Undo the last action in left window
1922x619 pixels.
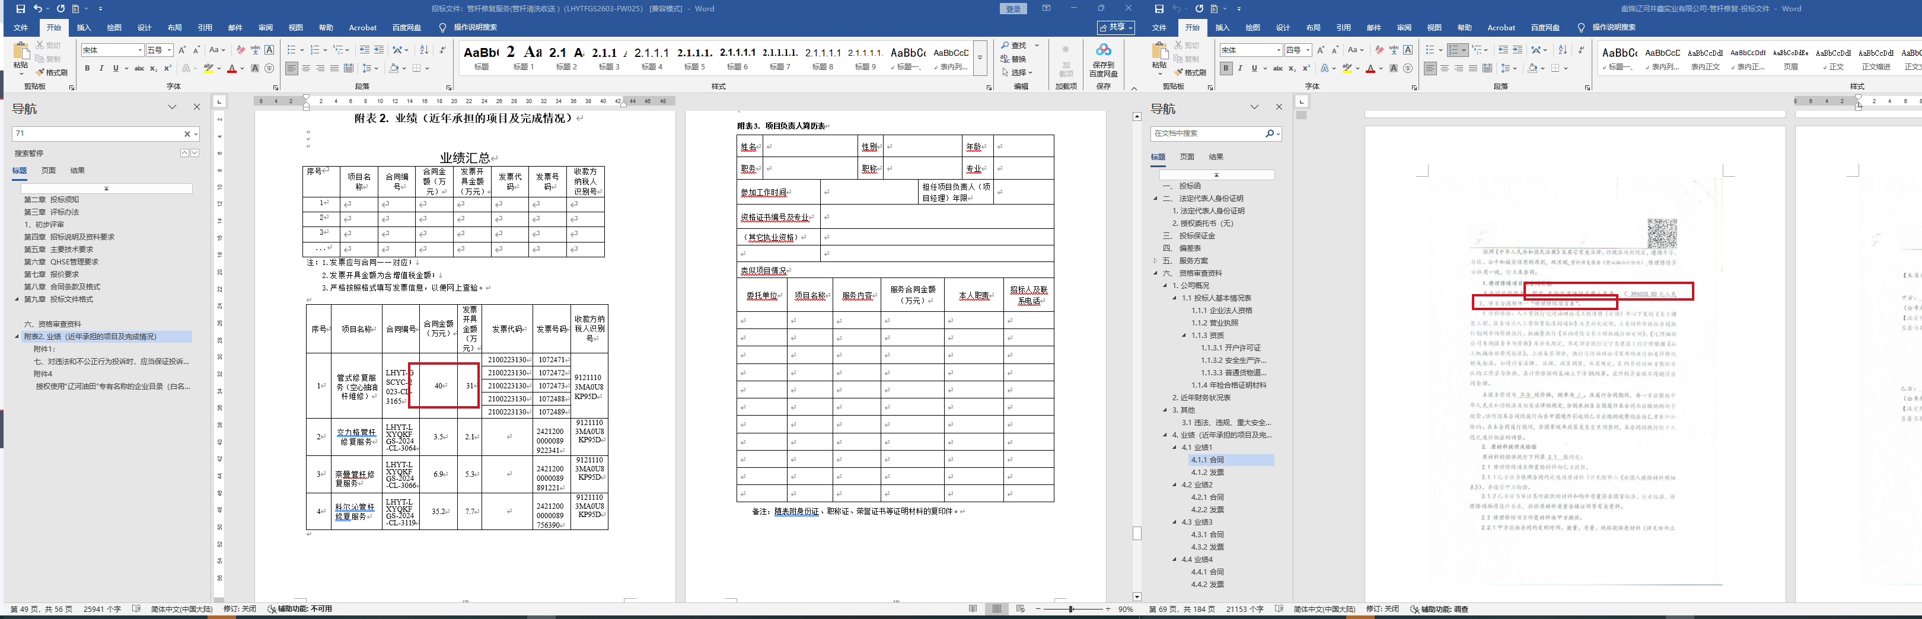pyautogui.click(x=38, y=9)
